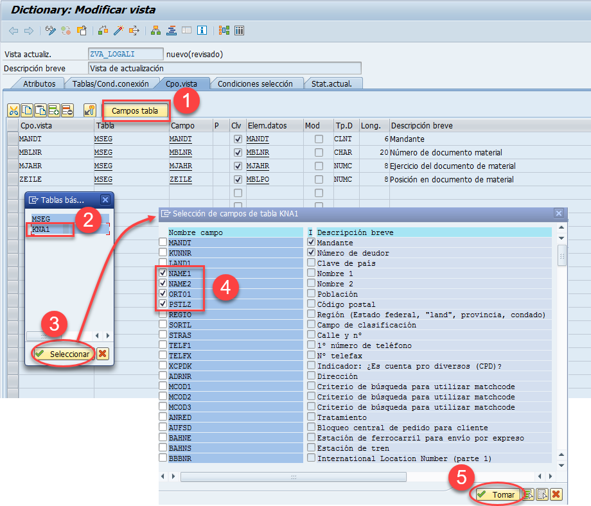
Task: Click vertical scrollbar handle of KNA1 dialog
Action: tap(561, 256)
